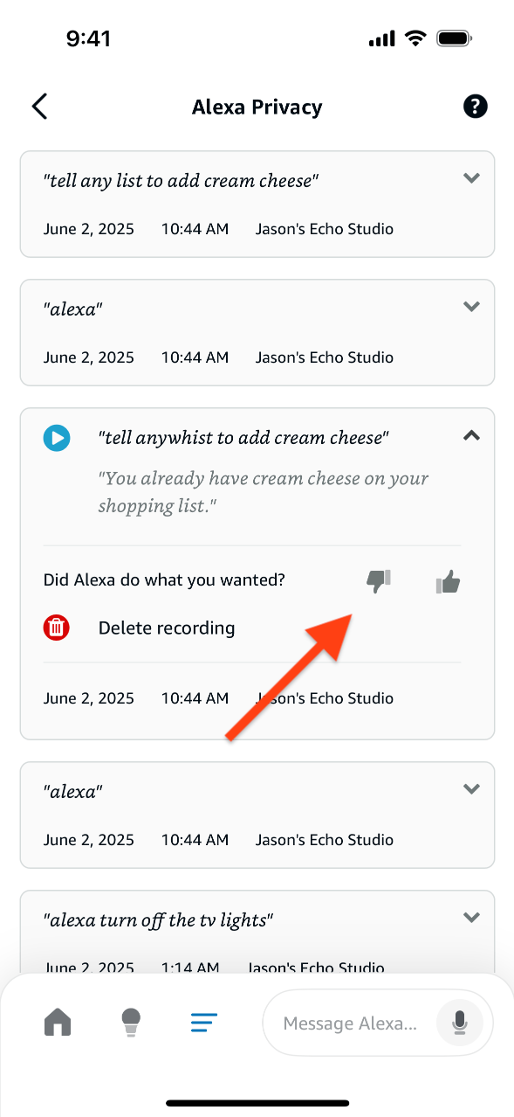Screen dimensions: 514x1117
Task: Expand the "tell any list to add cream cheese" entry
Action: coord(471,178)
